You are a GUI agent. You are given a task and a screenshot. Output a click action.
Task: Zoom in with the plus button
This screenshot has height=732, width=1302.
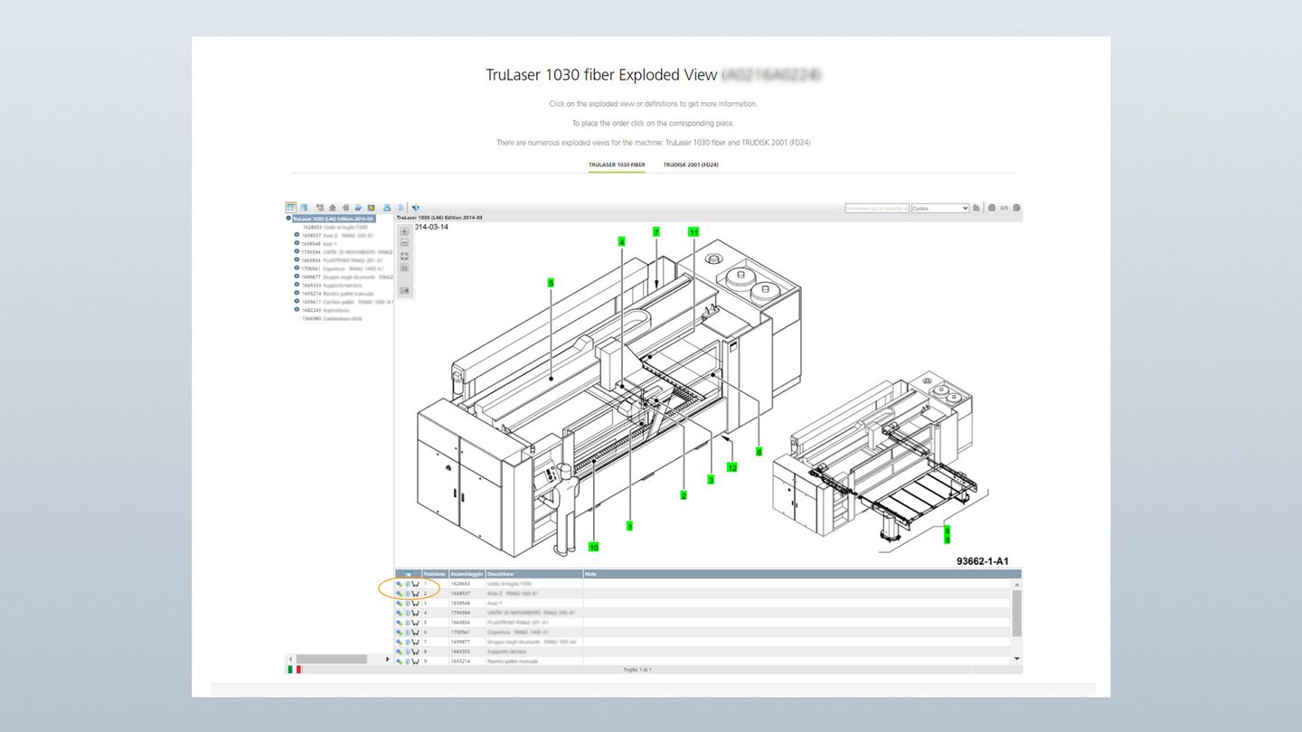coord(404,231)
